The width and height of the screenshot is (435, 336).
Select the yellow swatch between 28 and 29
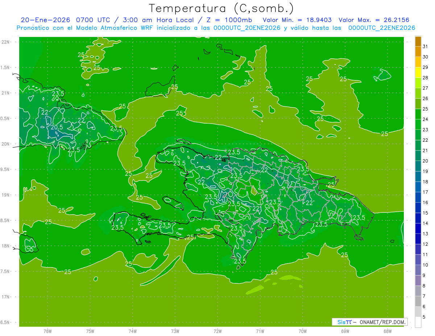click(x=418, y=72)
